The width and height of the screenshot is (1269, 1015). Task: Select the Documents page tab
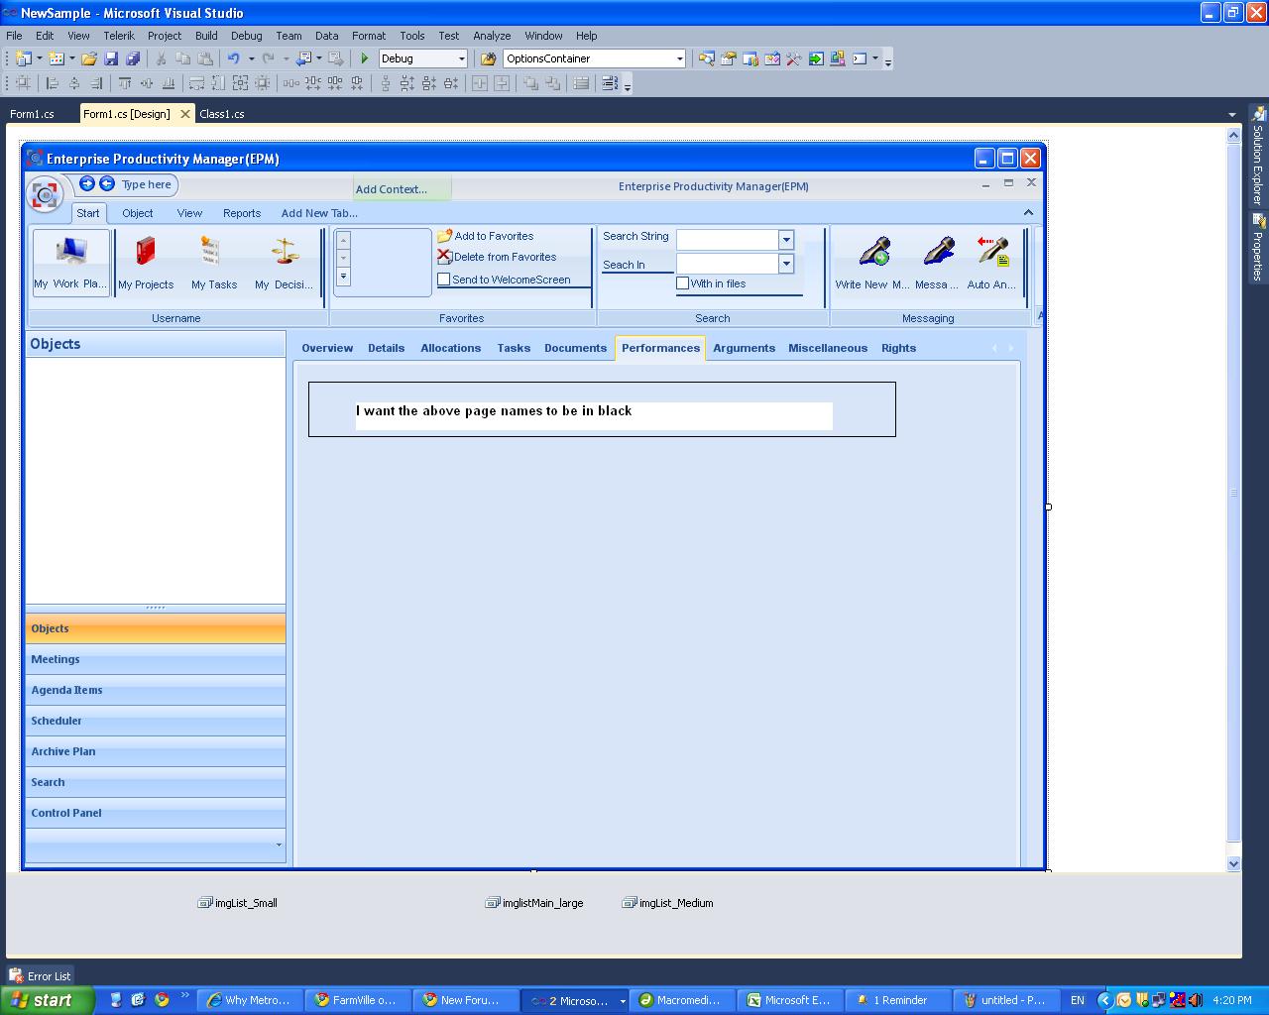(x=575, y=348)
